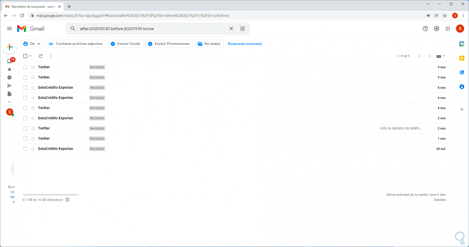Click the Gmail logo
This screenshot has width=469, height=247.
click(31, 29)
